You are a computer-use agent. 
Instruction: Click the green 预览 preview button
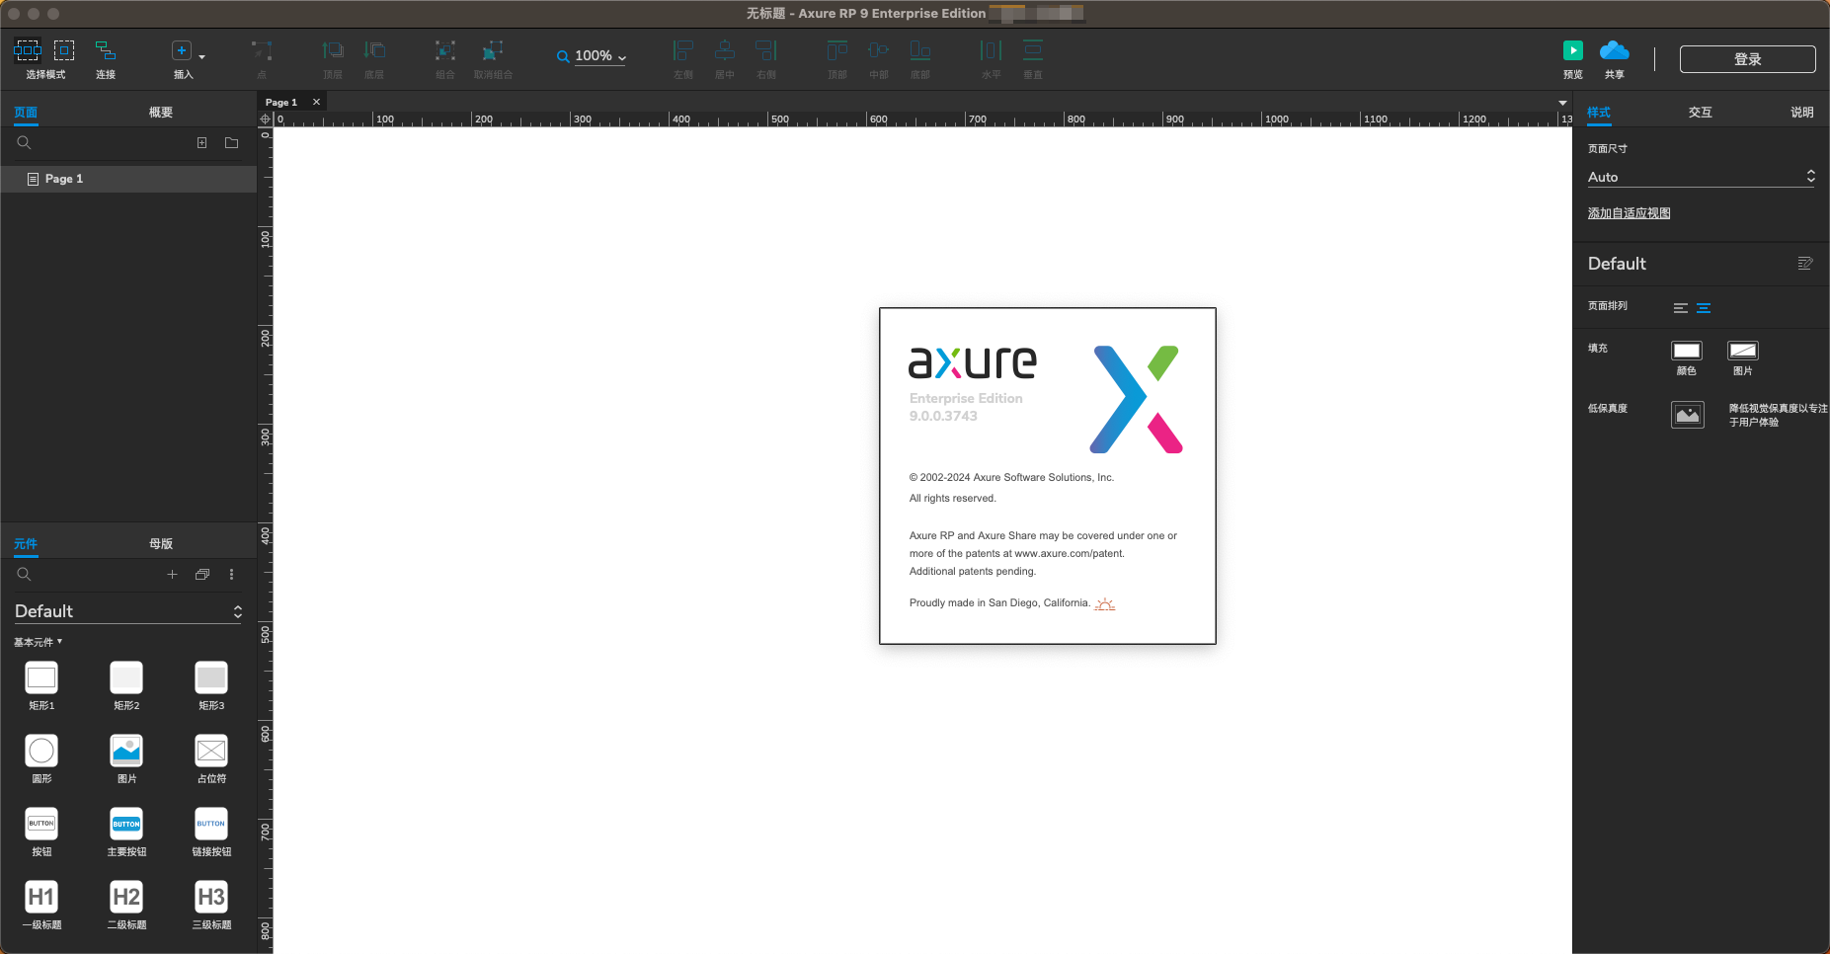[1573, 50]
